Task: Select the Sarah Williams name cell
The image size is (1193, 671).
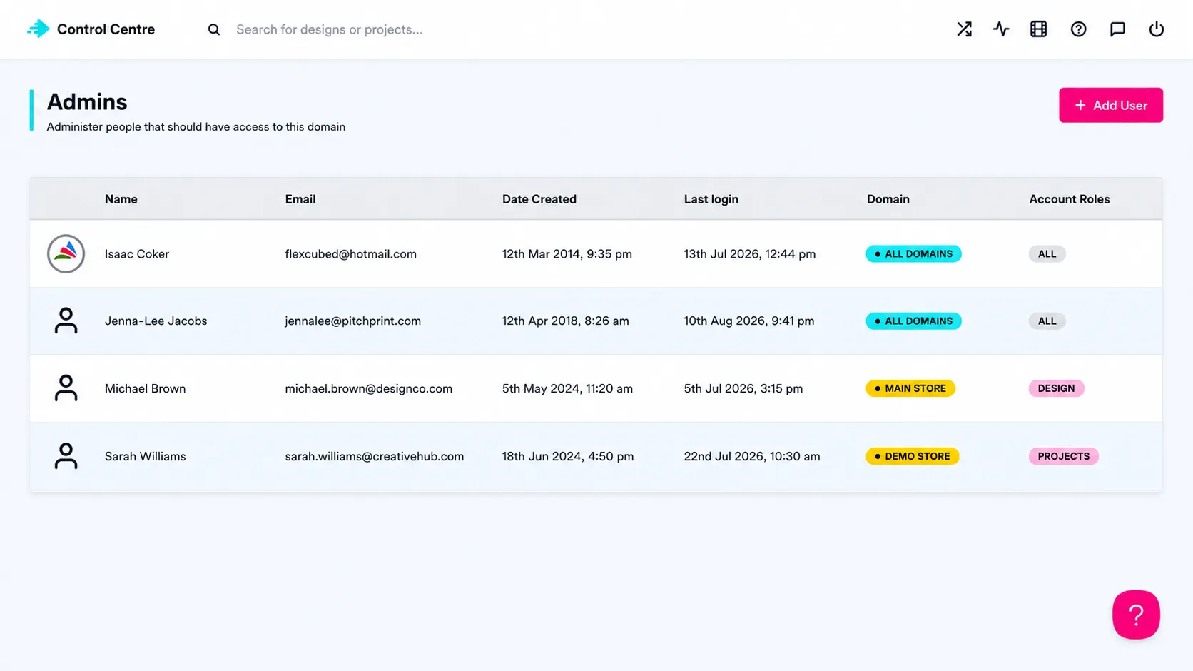Action: pos(146,456)
